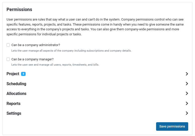Click the "Can be a company manager?" label
195x136 pixels.
(x=32, y=59)
